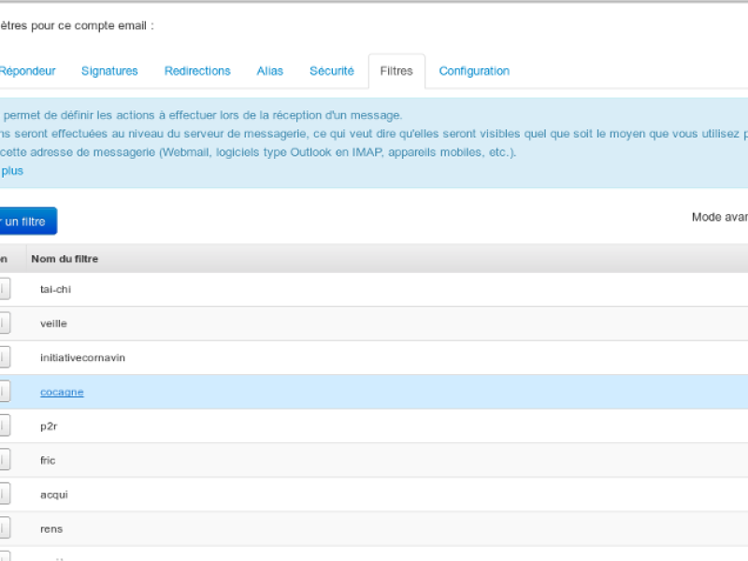The width and height of the screenshot is (748, 561).
Task: Choose the p2r filter row
Action: pos(374,426)
